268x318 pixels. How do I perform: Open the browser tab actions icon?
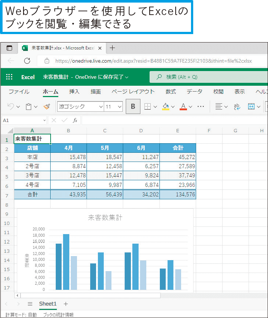(x=9, y=48)
